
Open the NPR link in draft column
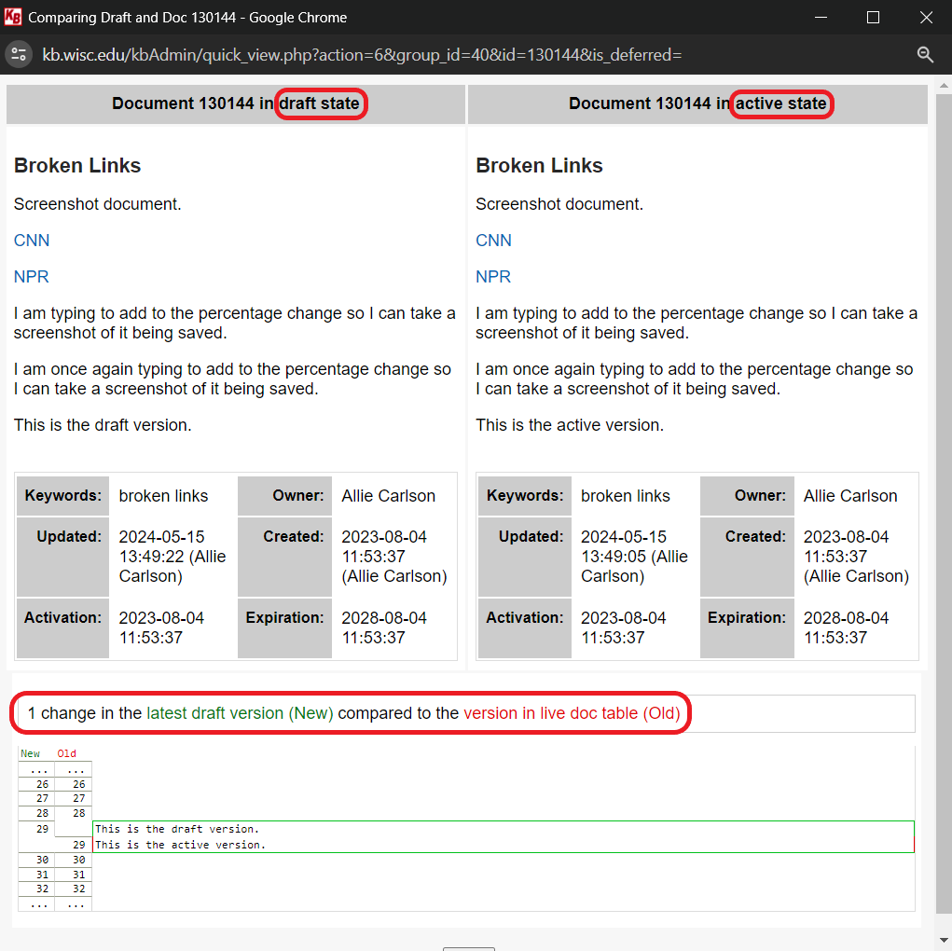[31, 277]
